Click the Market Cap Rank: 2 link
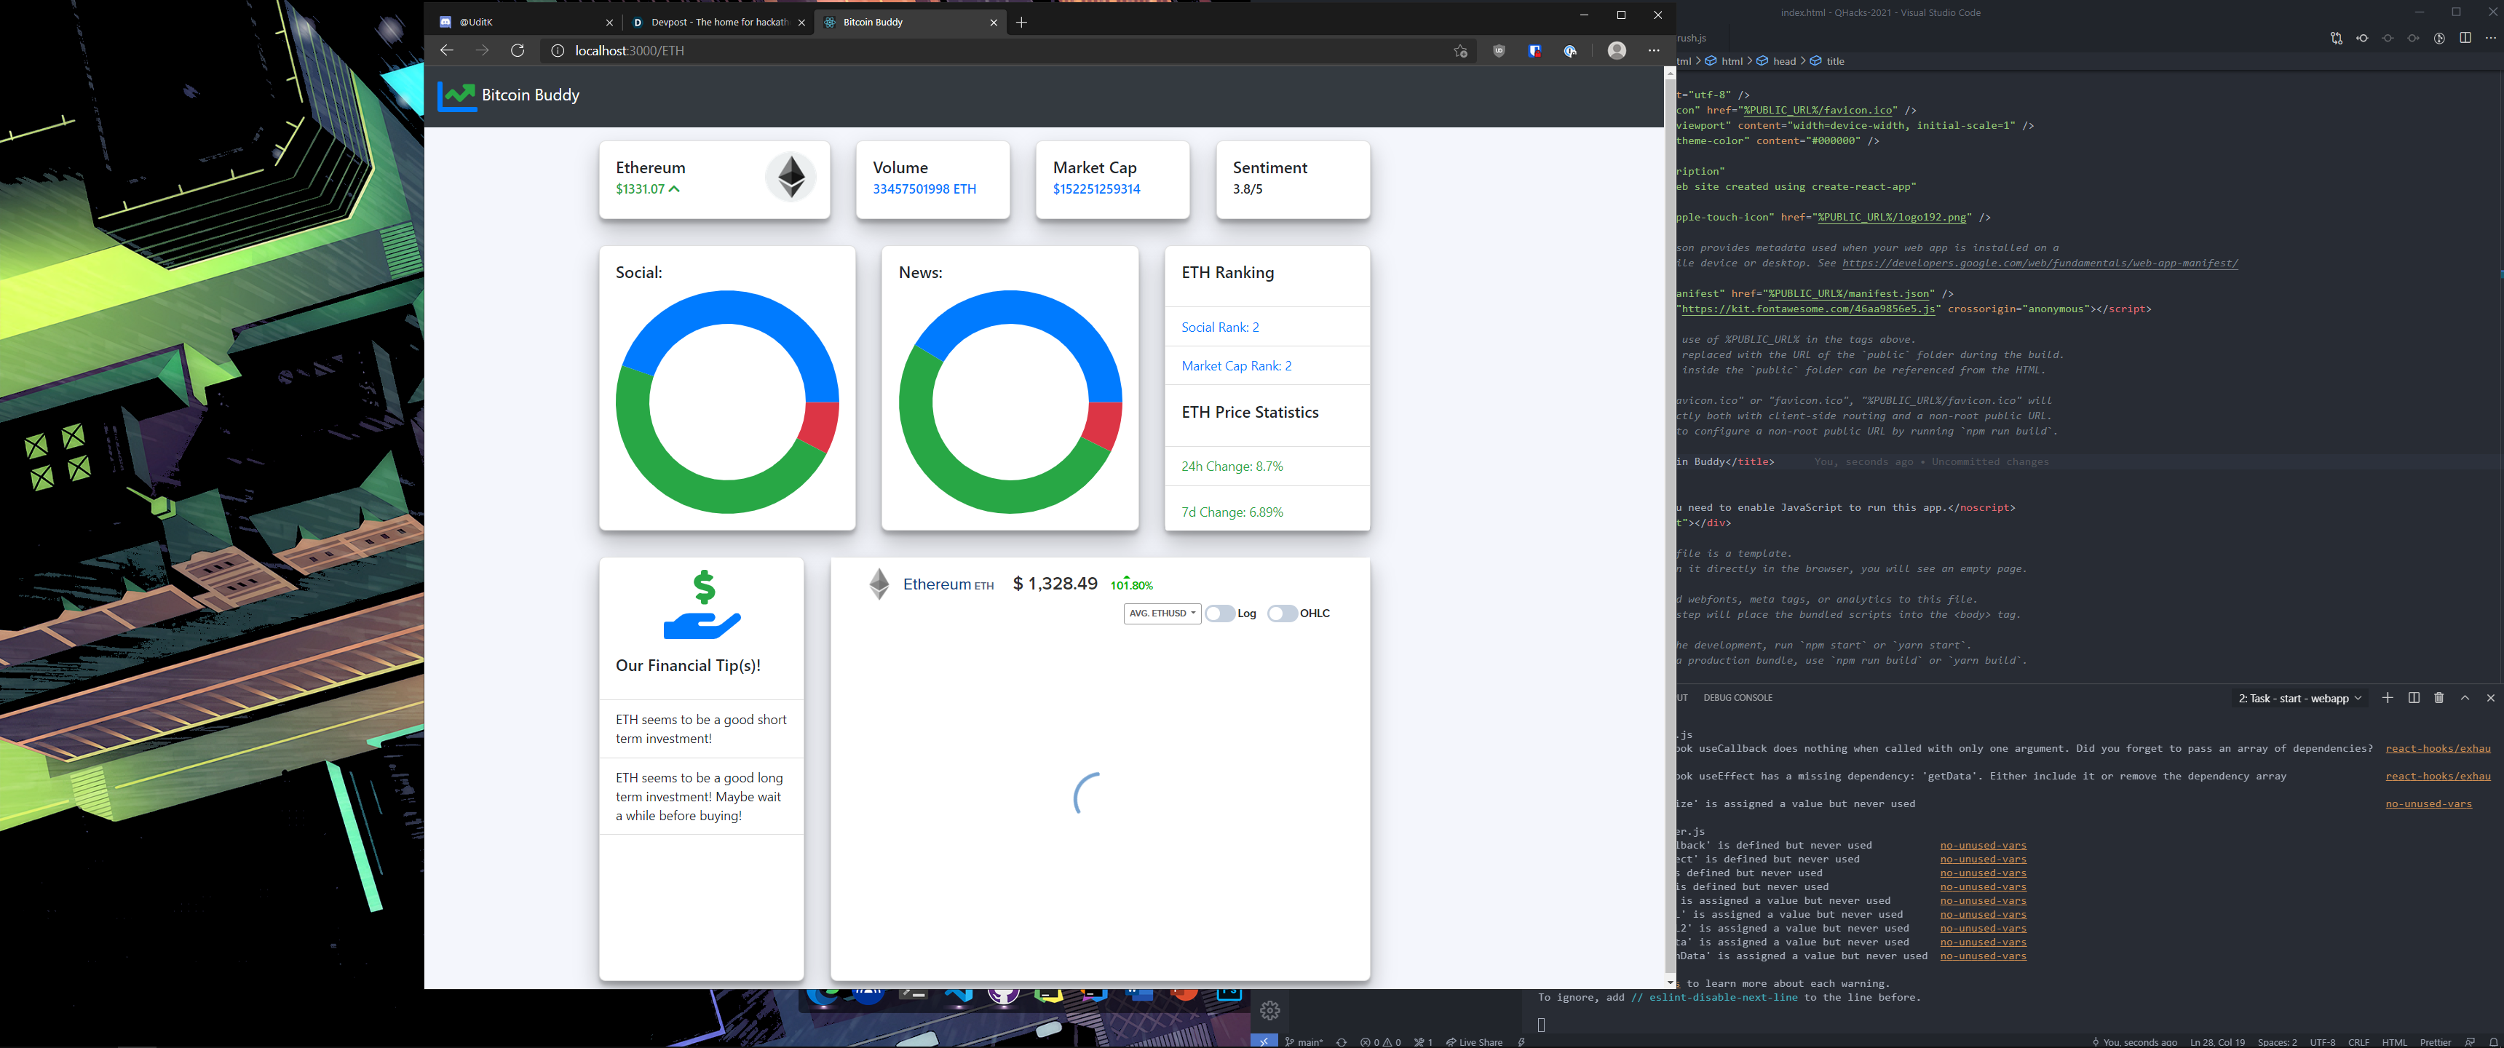The height and width of the screenshot is (1048, 2504). (1236, 366)
